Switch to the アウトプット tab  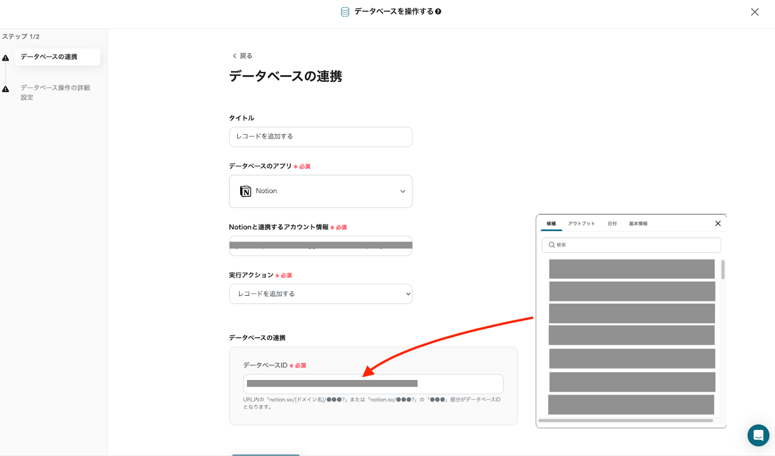pos(581,224)
